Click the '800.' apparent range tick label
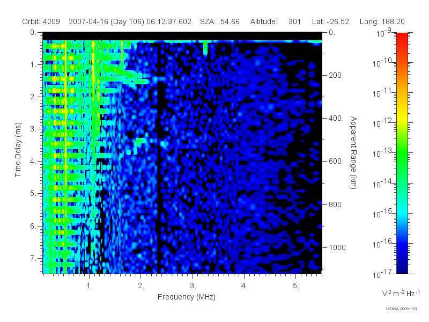Screen dimensions: 429x322 336,204
